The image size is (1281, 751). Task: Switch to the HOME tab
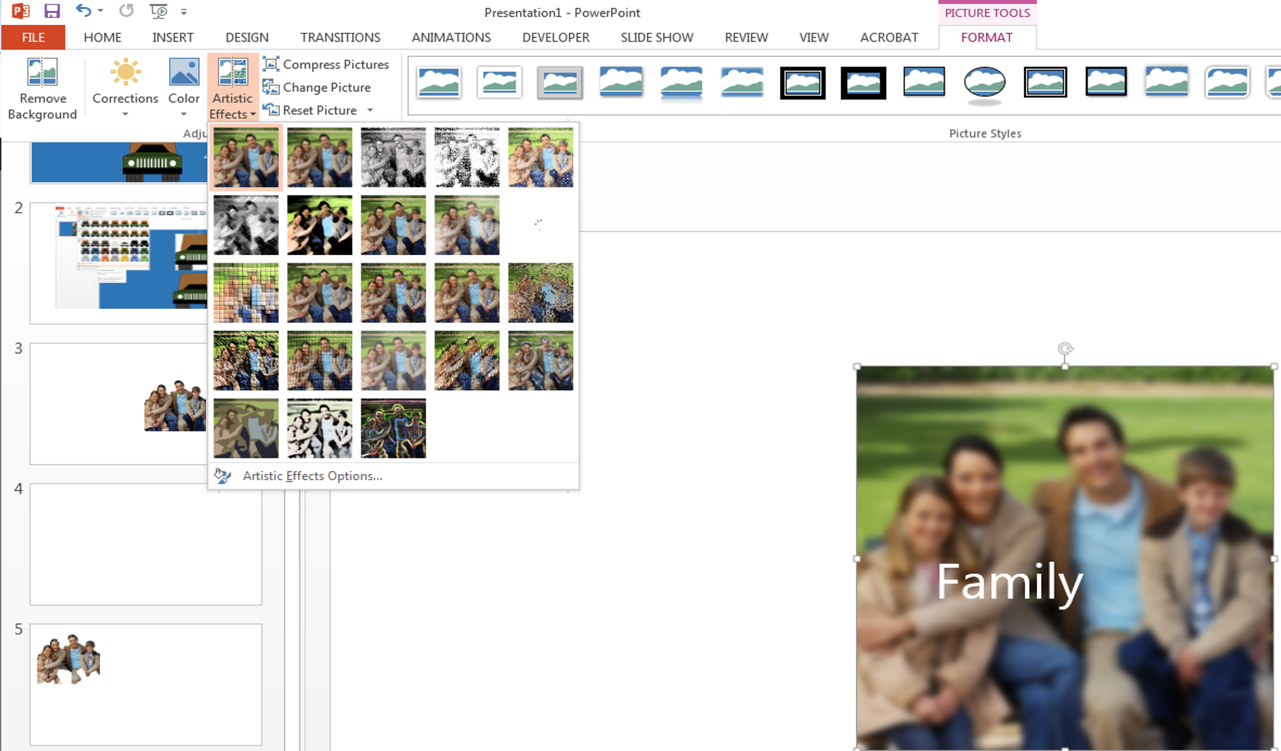103,37
